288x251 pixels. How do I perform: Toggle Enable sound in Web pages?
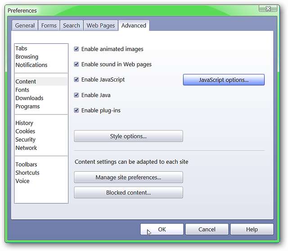click(x=76, y=64)
